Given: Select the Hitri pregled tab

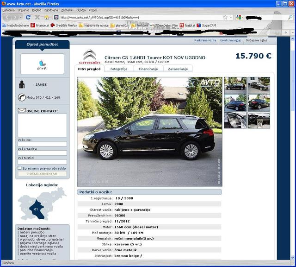Looking at the screenshot, I should coord(89,69).
